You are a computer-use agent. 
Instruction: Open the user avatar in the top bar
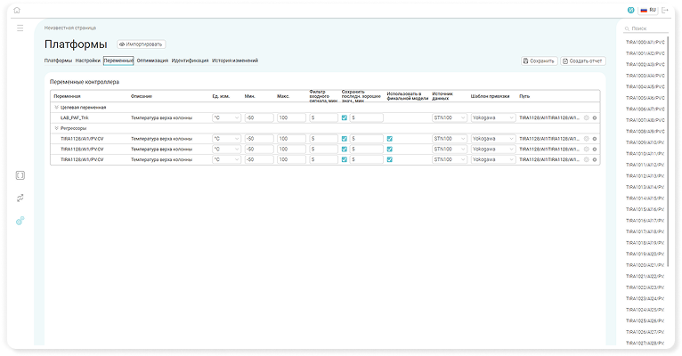tap(631, 11)
